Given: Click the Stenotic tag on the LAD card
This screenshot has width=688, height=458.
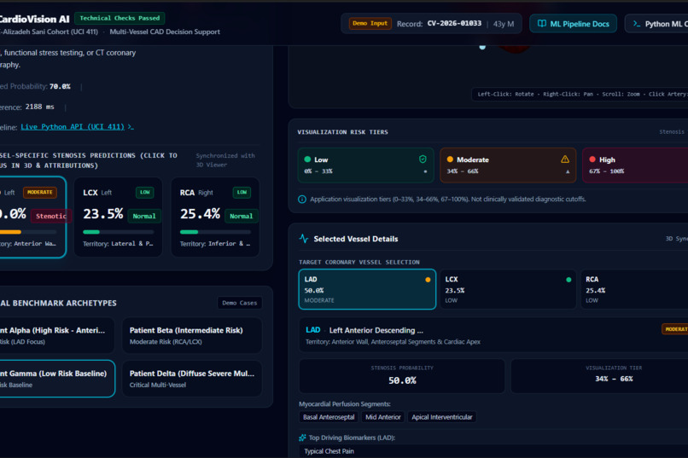Looking at the screenshot, I should pos(51,216).
